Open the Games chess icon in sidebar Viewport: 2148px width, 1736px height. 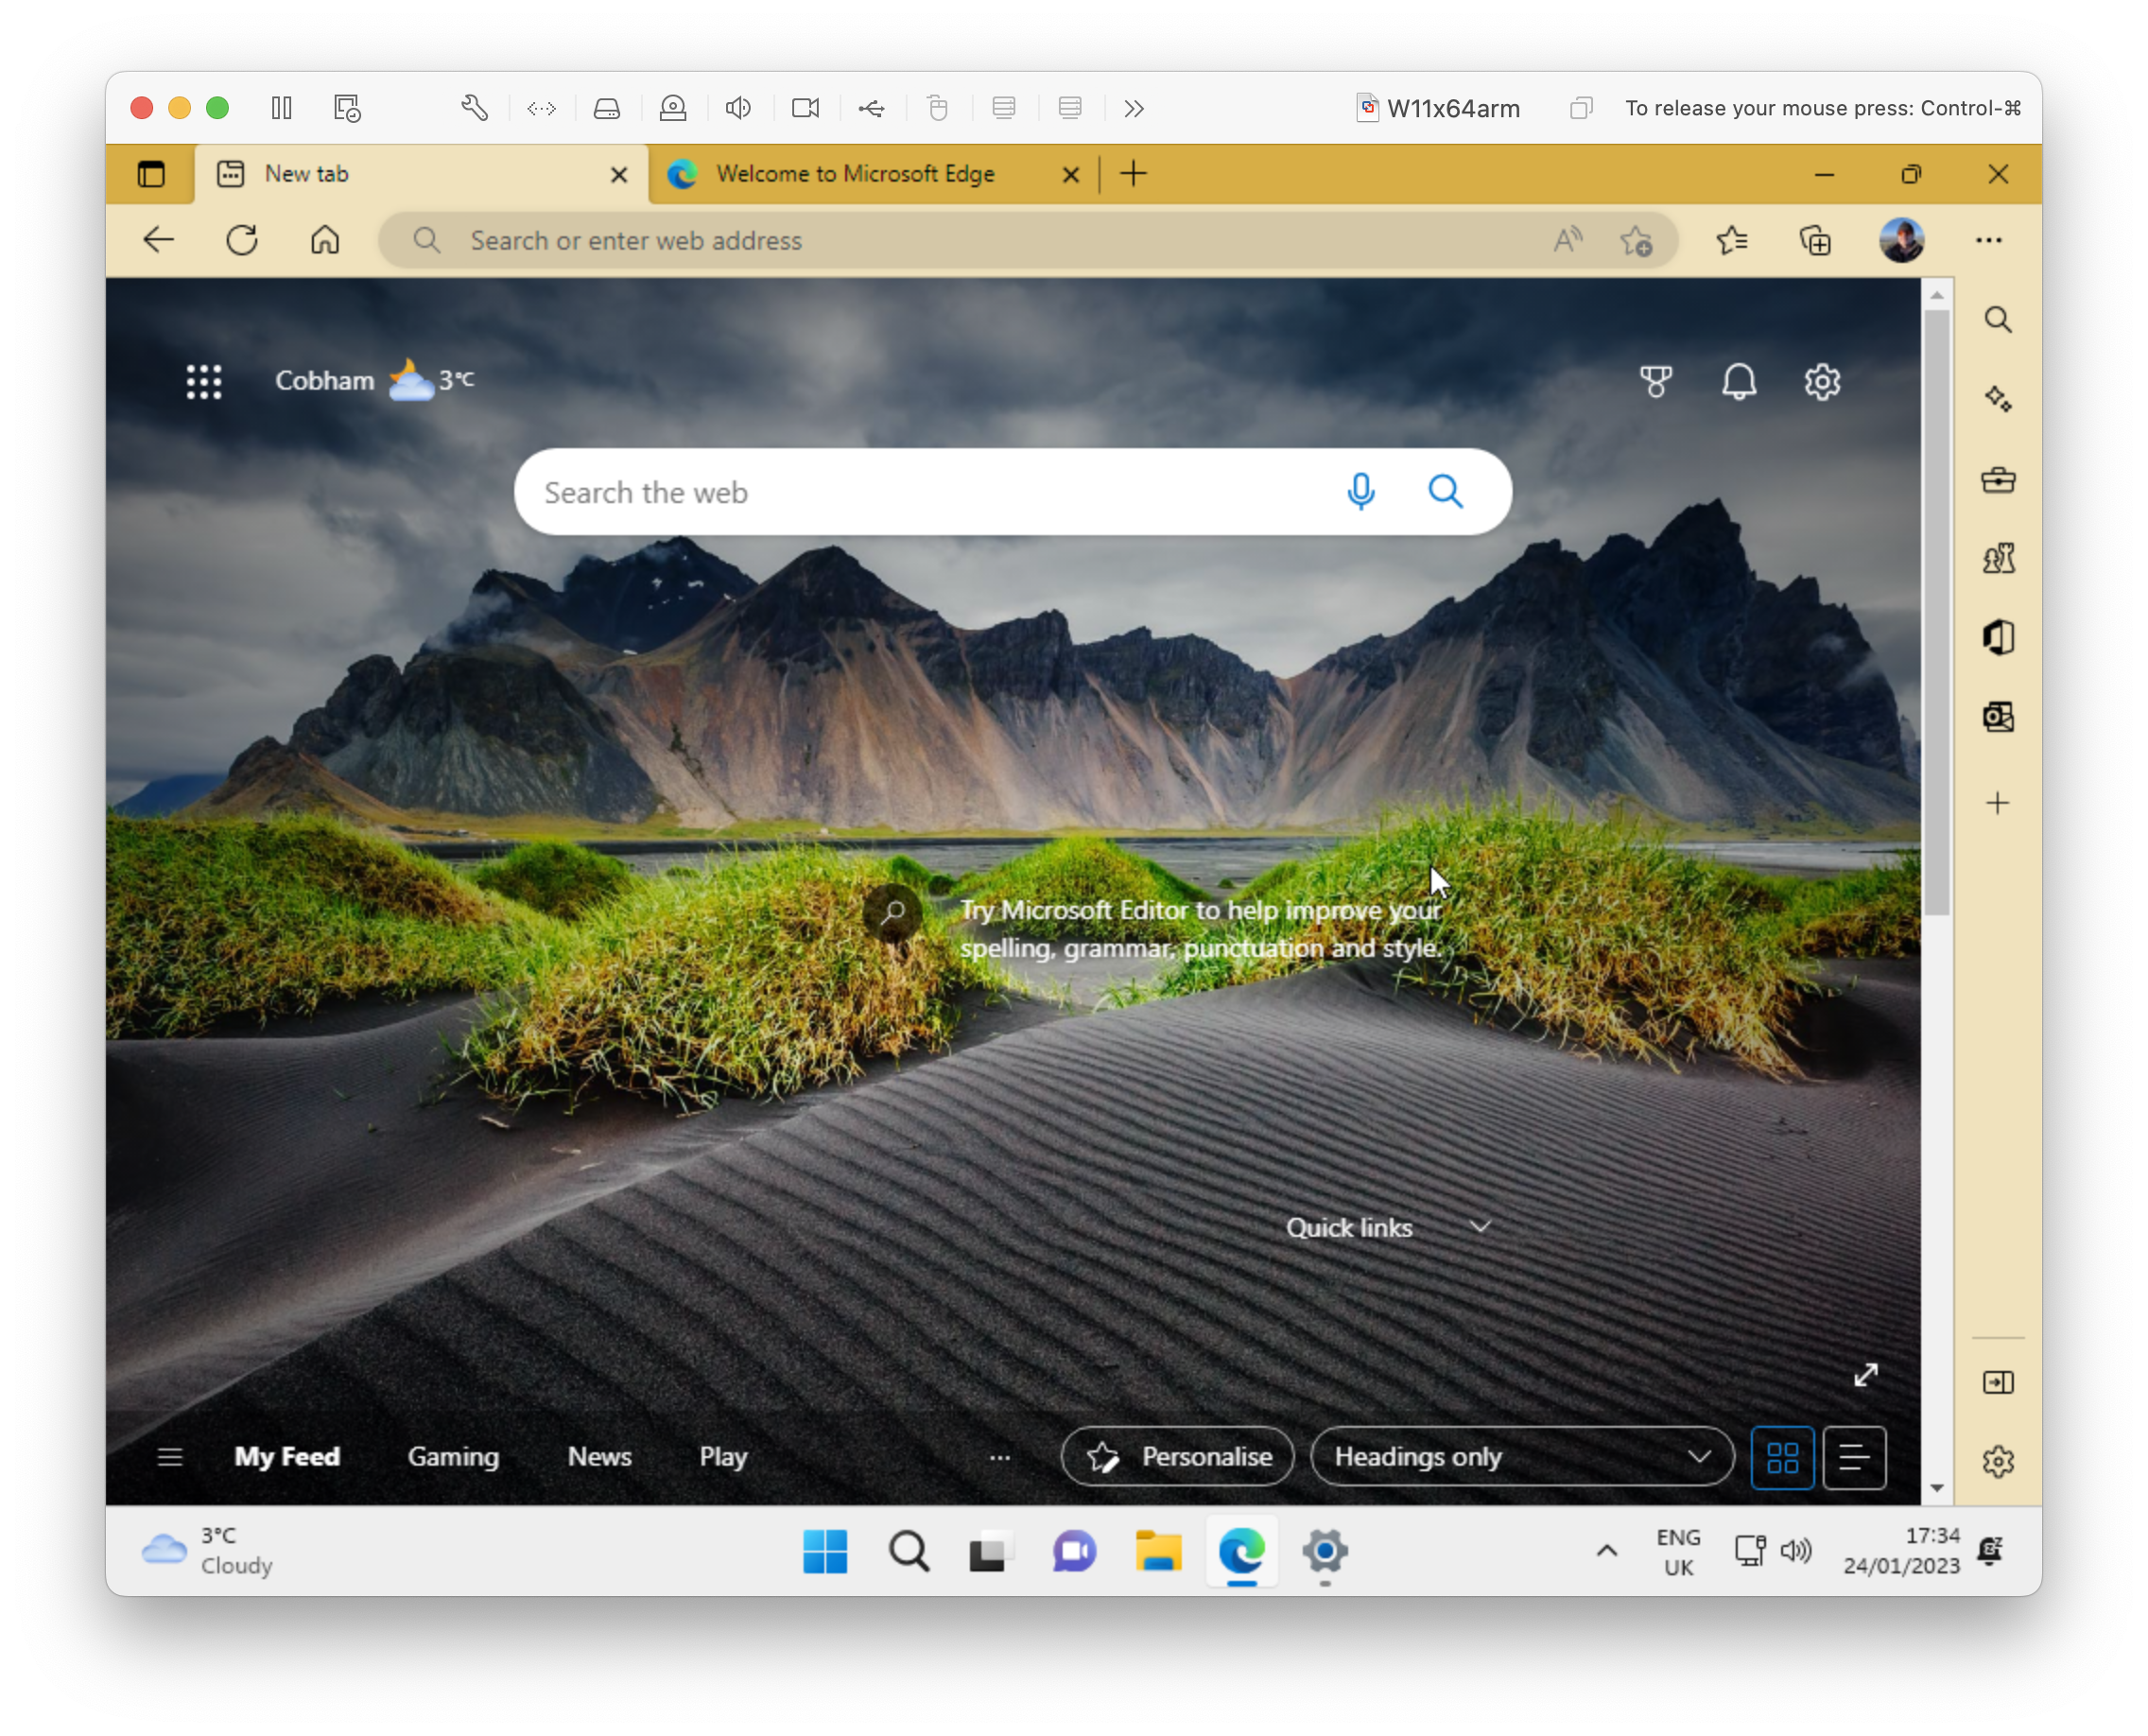[x=1997, y=558]
